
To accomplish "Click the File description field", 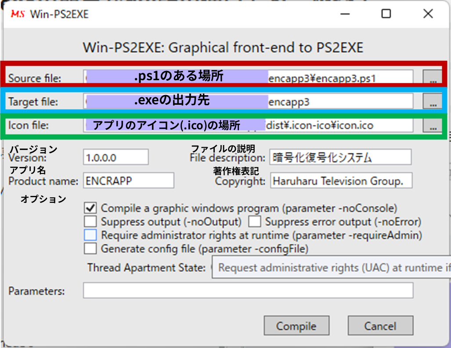I will coord(340,157).
